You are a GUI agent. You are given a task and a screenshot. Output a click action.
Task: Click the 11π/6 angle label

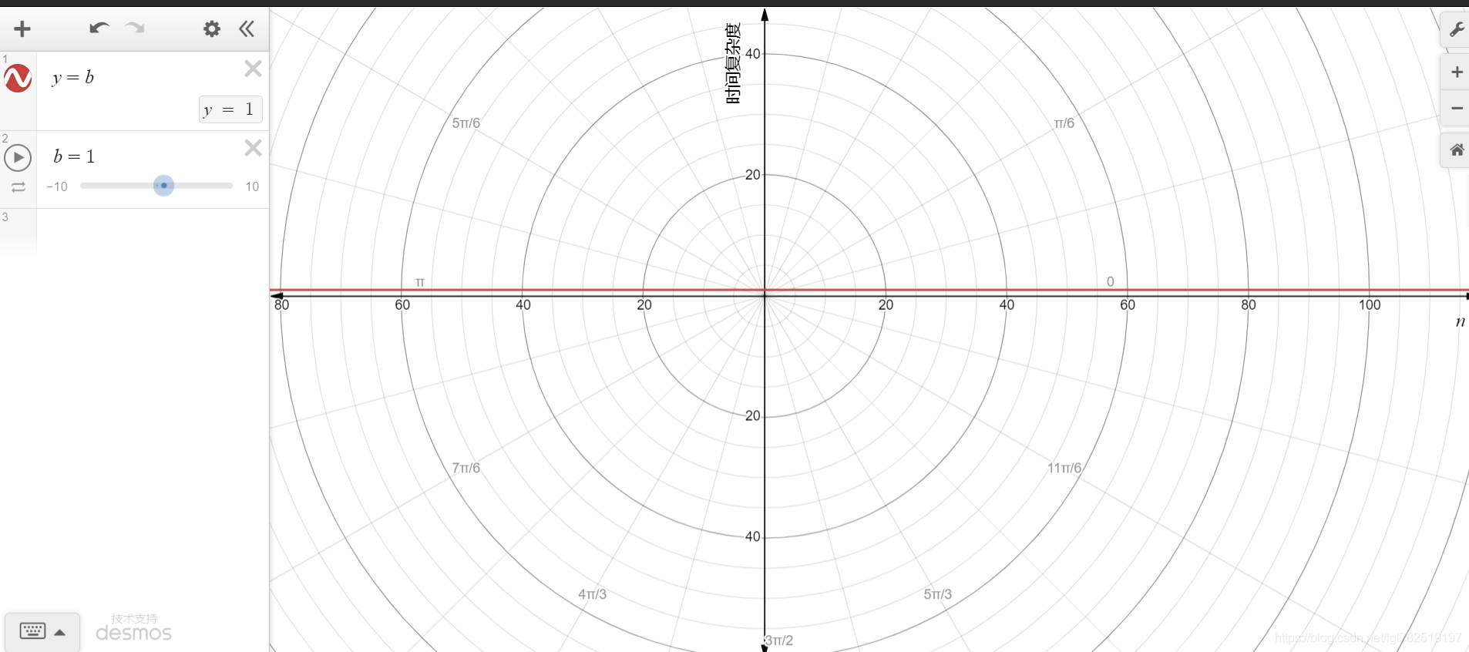coord(1064,468)
